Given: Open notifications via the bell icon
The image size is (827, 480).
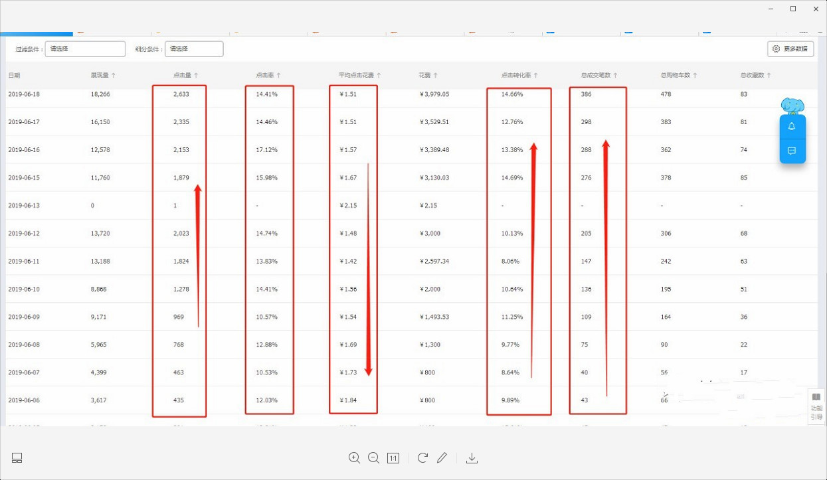Looking at the screenshot, I should 792,127.
